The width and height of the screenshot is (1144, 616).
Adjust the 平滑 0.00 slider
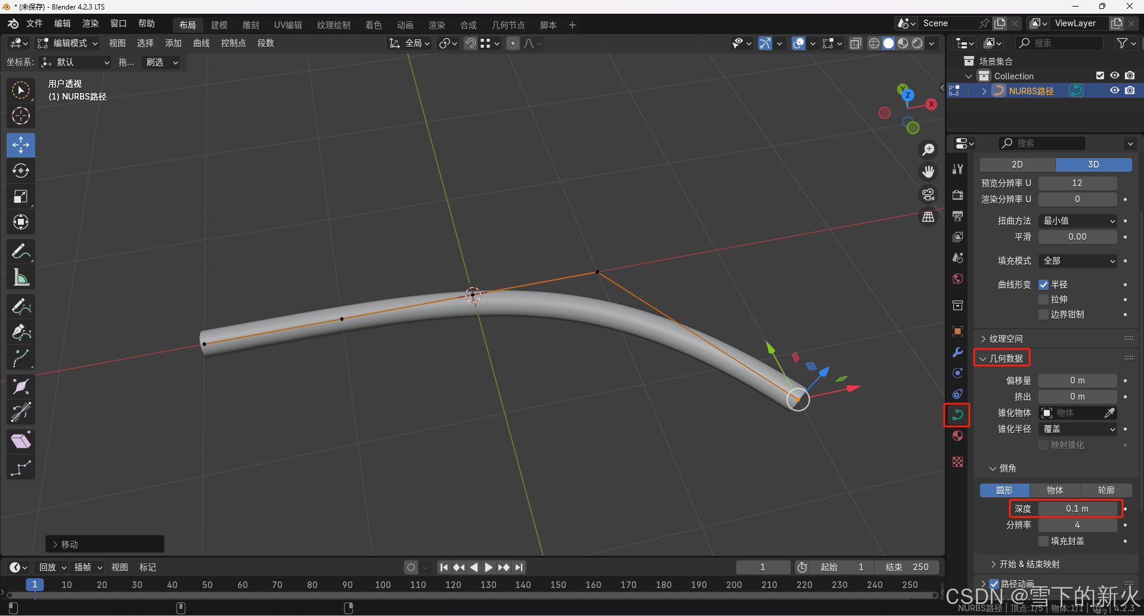[x=1077, y=237]
